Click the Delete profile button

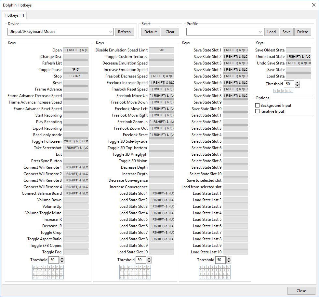302,32
